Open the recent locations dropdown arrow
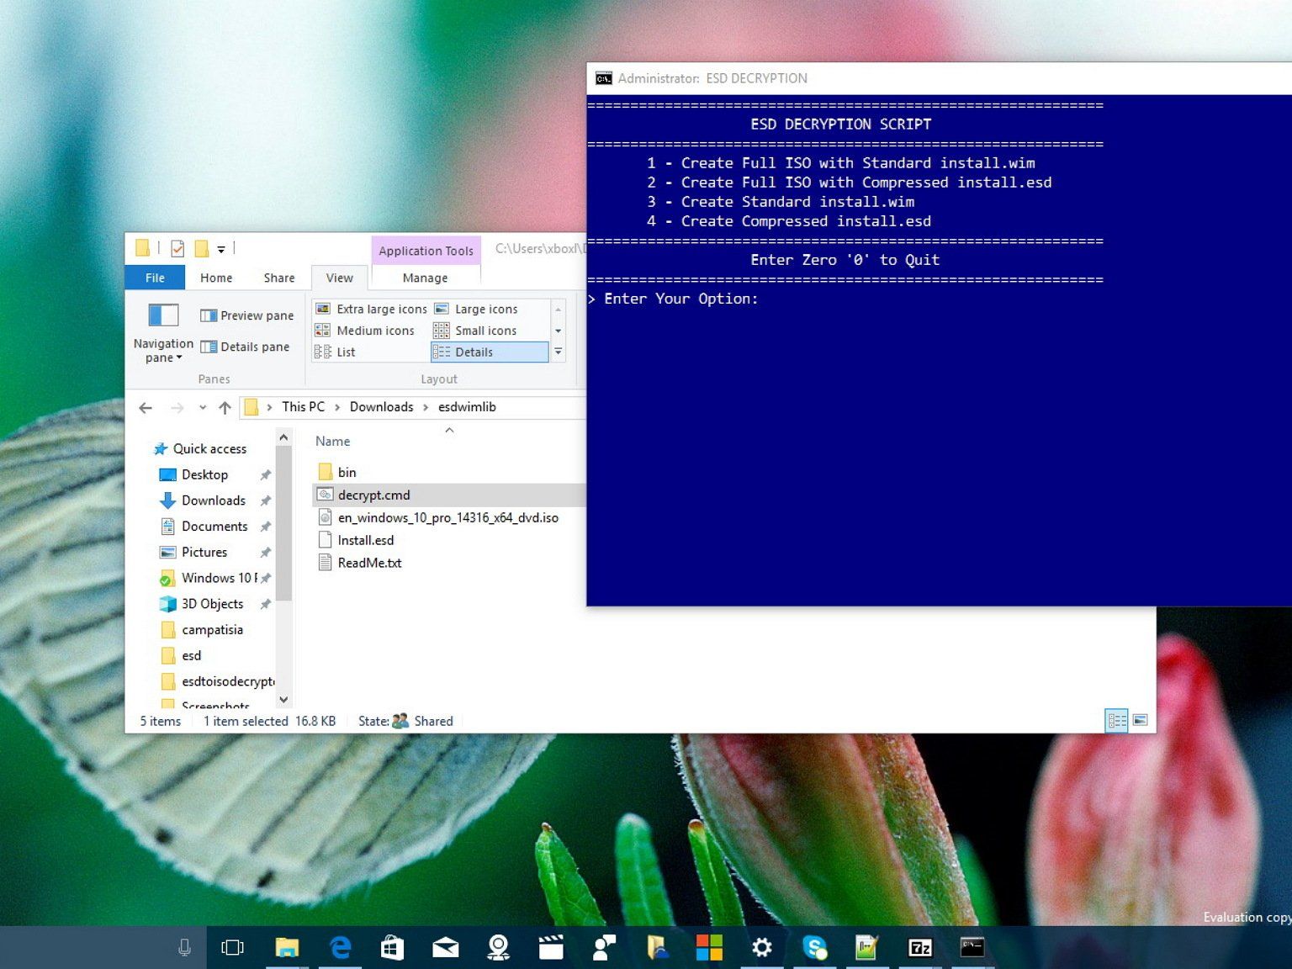 (203, 407)
